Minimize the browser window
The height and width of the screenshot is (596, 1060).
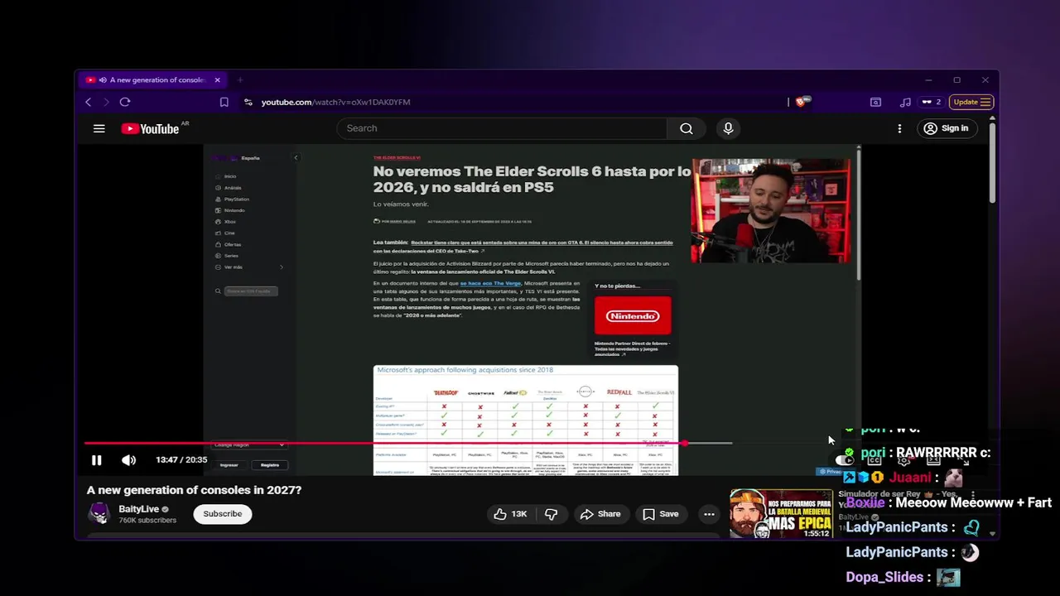click(928, 80)
